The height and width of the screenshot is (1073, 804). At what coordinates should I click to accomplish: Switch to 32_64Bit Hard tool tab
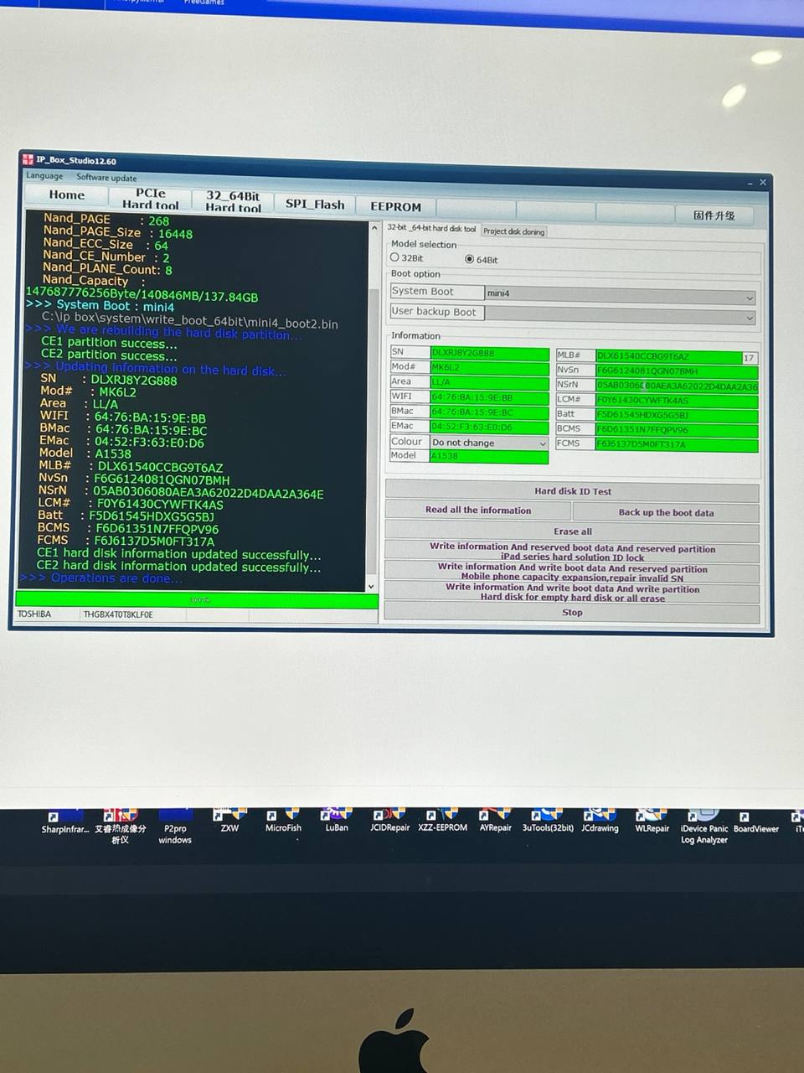233,201
